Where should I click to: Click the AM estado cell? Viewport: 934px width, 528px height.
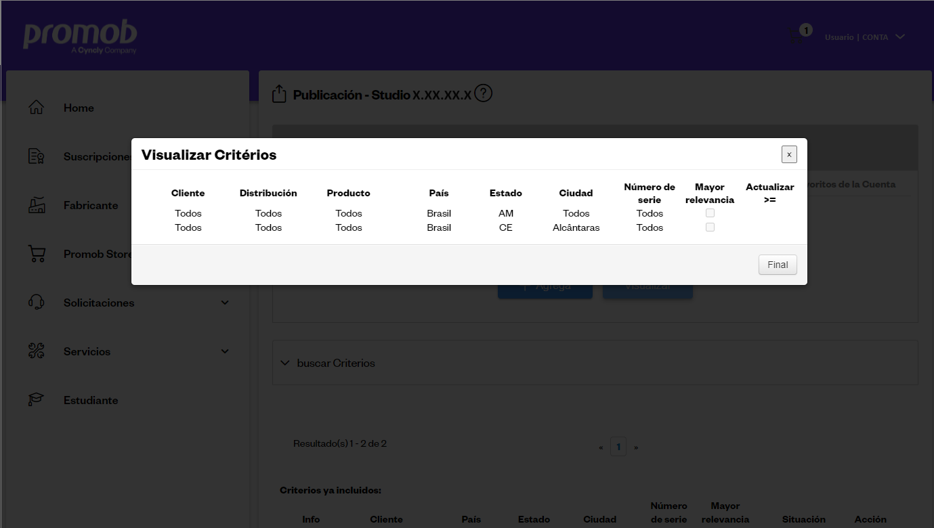click(506, 213)
